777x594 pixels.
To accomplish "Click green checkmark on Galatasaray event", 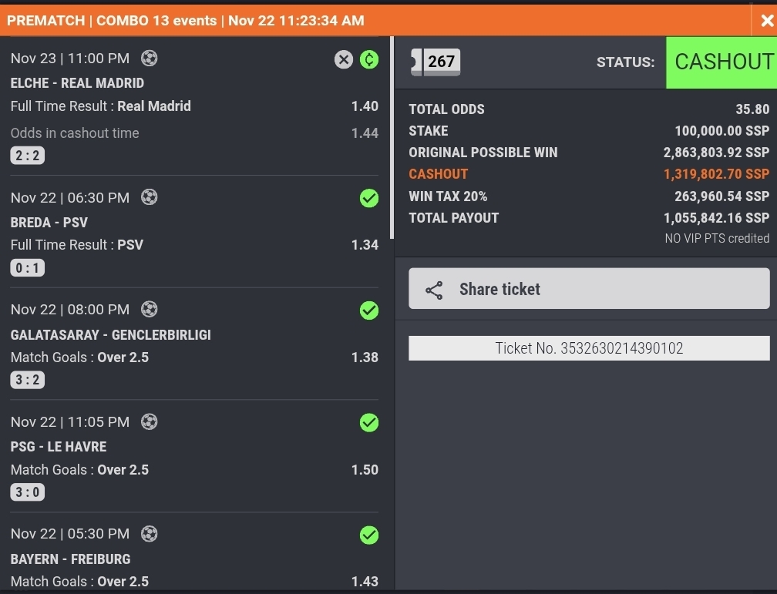I will click(369, 310).
